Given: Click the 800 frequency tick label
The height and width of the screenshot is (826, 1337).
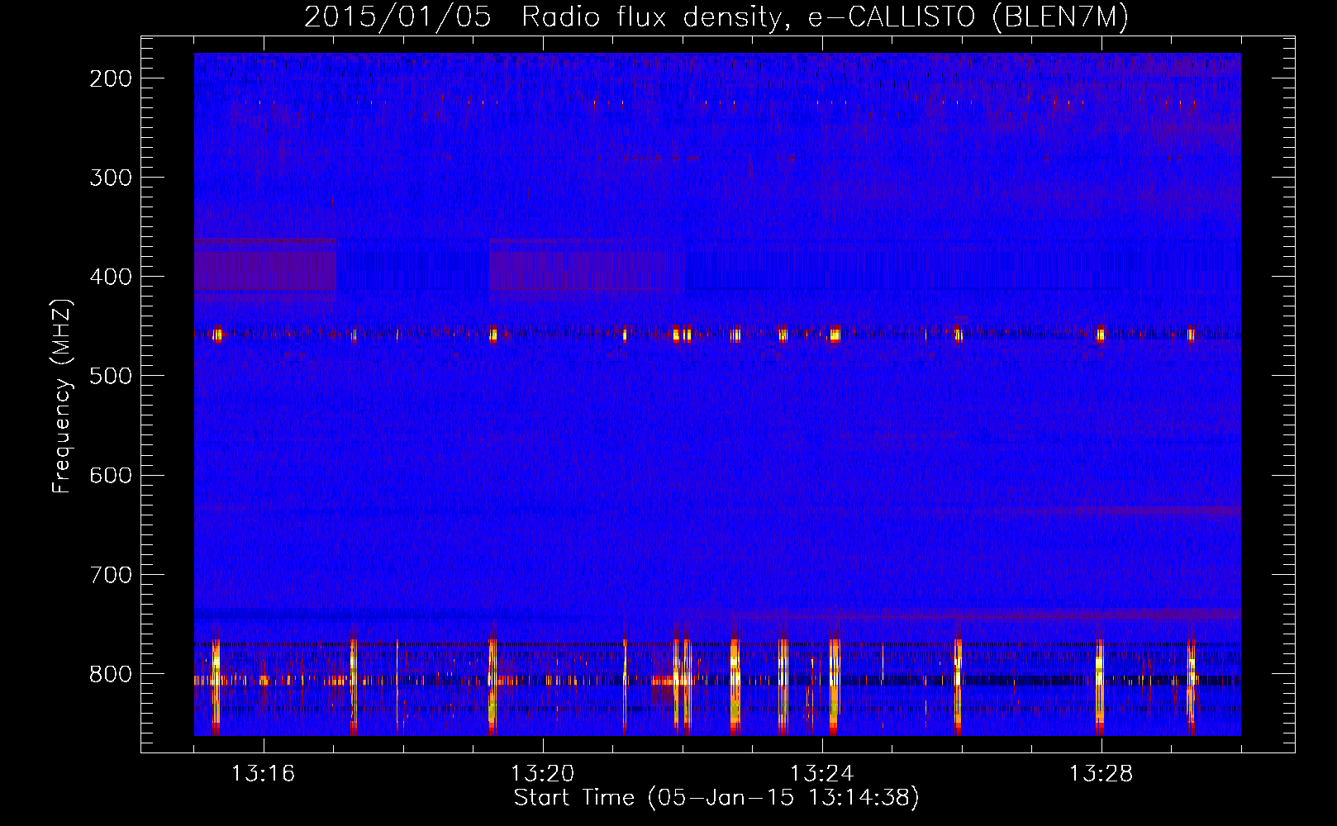Looking at the screenshot, I should 111,674.
